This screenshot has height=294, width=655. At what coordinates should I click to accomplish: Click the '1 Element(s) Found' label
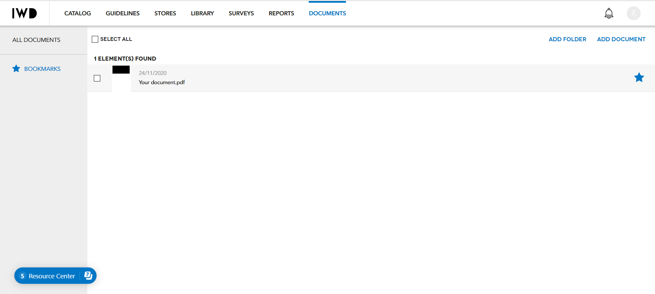point(125,59)
